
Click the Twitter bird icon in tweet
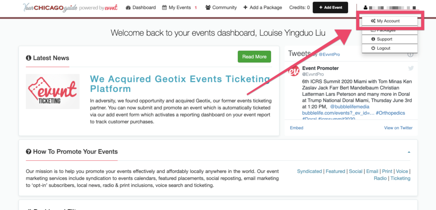[x=411, y=68]
